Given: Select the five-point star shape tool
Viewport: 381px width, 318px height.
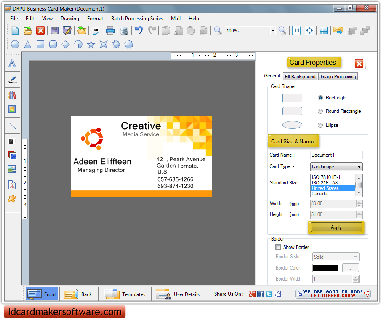Looking at the screenshot, I should click(91, 44).
